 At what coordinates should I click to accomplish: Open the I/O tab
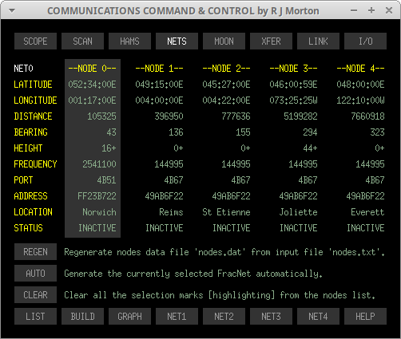365,41
